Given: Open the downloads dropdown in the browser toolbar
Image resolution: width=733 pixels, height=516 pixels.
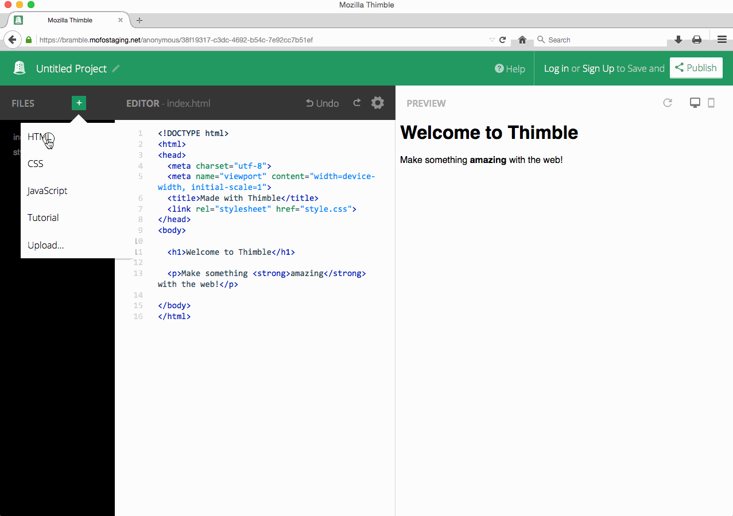Looking at the screenshot, I should 678,40.
